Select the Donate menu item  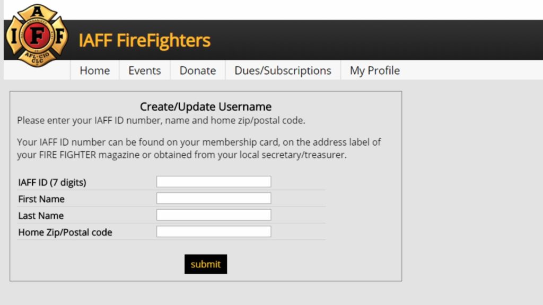pos(197,70)
